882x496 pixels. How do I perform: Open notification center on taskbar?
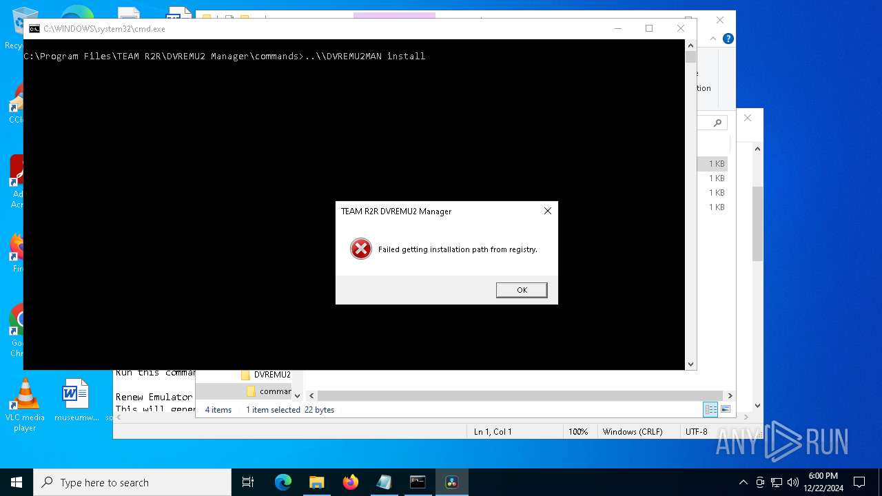point(859,482)
